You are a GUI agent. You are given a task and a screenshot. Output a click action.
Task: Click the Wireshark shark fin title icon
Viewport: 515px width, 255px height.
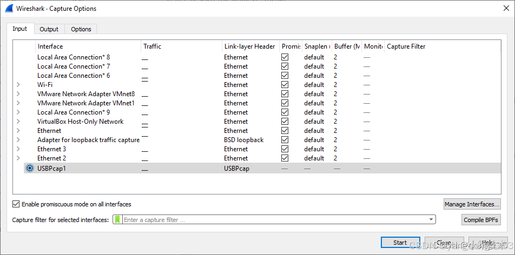[9, 9]
